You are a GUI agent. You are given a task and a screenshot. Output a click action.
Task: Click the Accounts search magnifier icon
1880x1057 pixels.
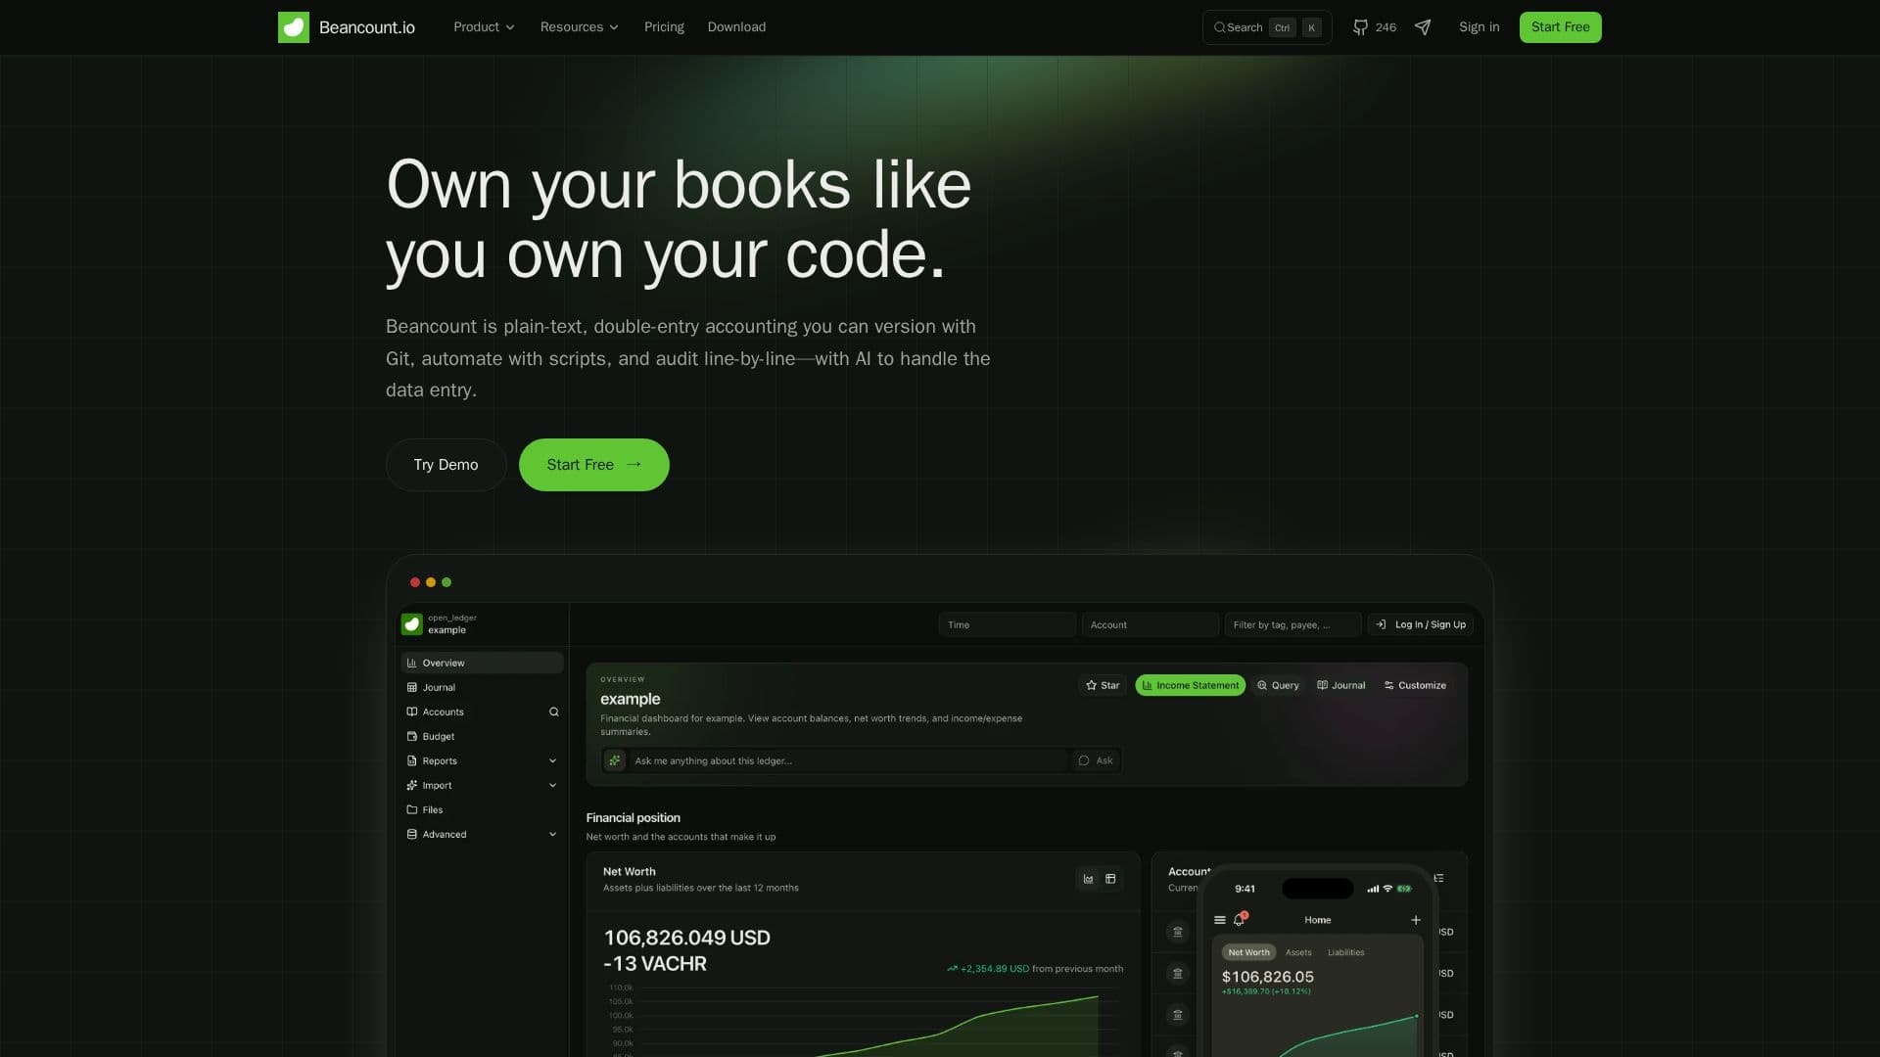click(553, 712)
